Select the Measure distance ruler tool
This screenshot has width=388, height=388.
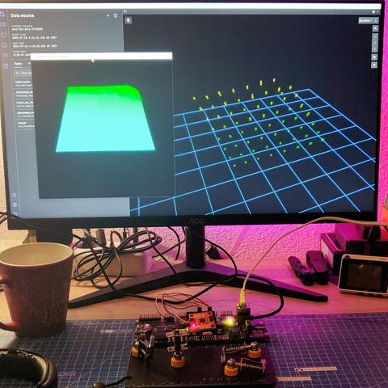pyautogui.click(x=375, y=43)
